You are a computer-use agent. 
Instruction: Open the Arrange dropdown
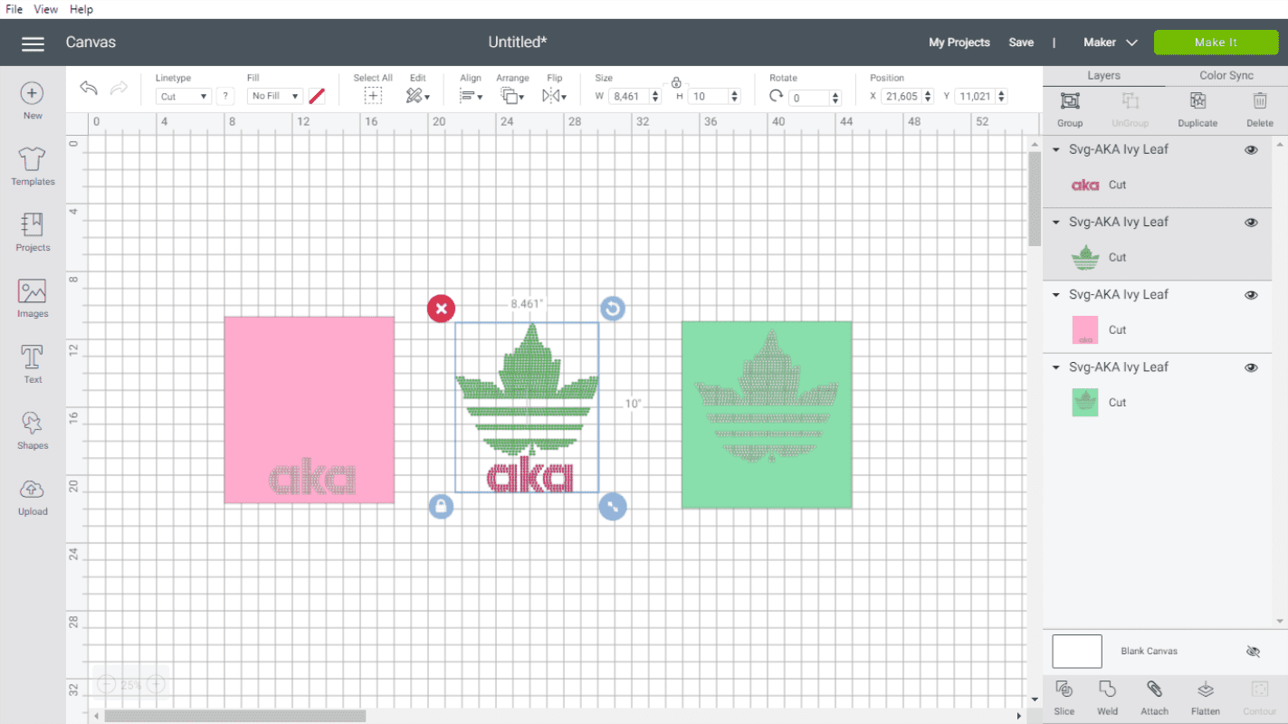(x=512, y=95)
